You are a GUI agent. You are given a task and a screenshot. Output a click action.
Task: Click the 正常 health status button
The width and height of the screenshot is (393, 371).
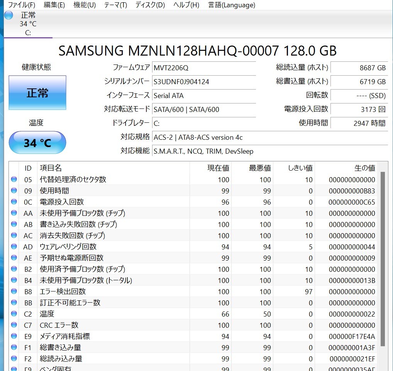pyautogui.click(x=37, y=93)
